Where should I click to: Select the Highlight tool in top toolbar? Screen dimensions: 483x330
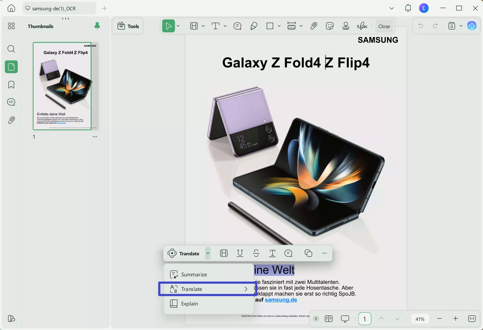[194, 26]
